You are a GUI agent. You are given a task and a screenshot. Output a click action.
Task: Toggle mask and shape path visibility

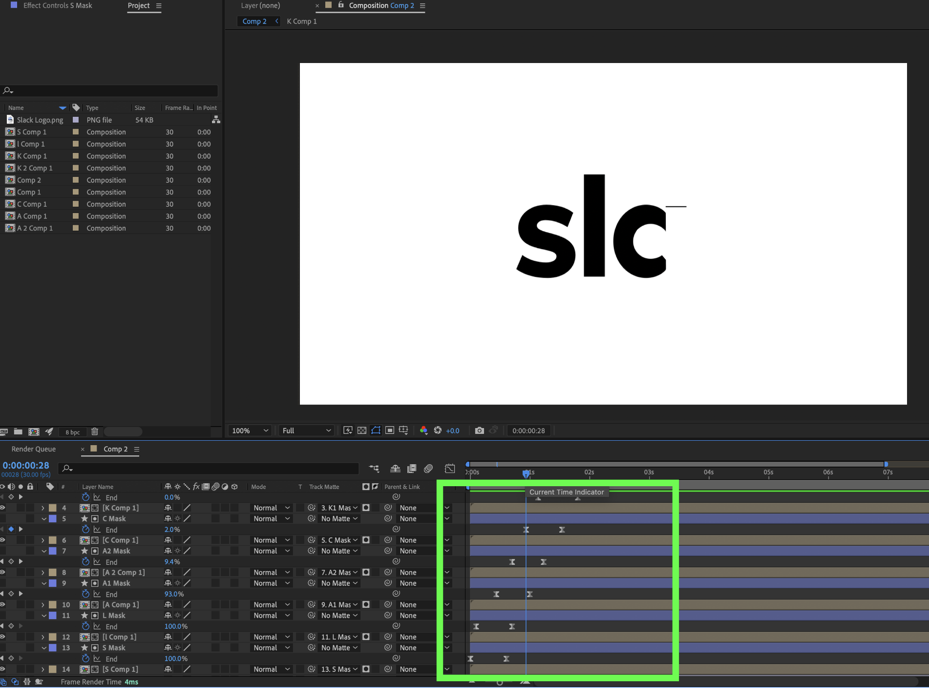pyautogui.click(x=376, y=430)
